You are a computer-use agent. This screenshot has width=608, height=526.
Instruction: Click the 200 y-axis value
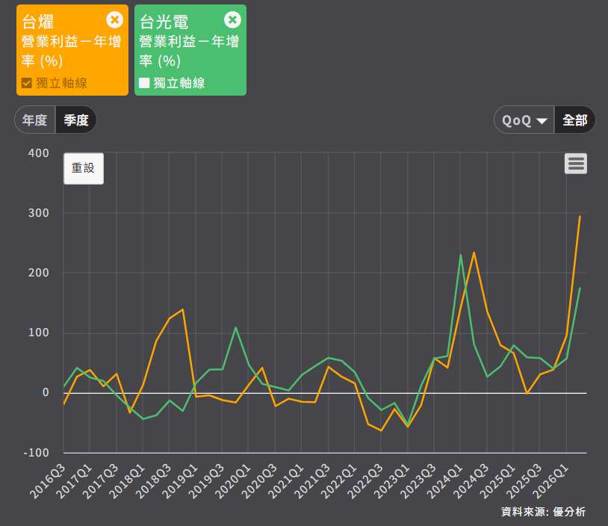click(x=38, y=273)
